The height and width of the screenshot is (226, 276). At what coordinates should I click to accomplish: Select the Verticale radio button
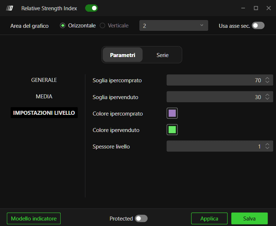[102, 26]
